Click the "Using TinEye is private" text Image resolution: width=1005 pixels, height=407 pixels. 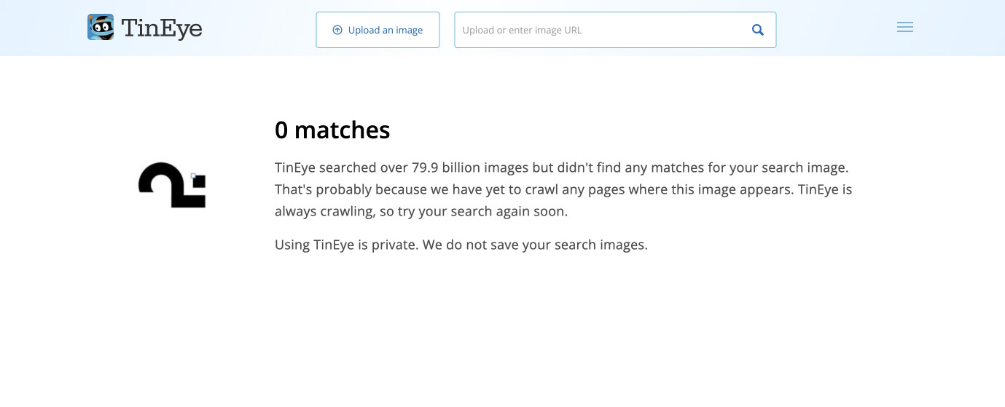tap(345, 245)
